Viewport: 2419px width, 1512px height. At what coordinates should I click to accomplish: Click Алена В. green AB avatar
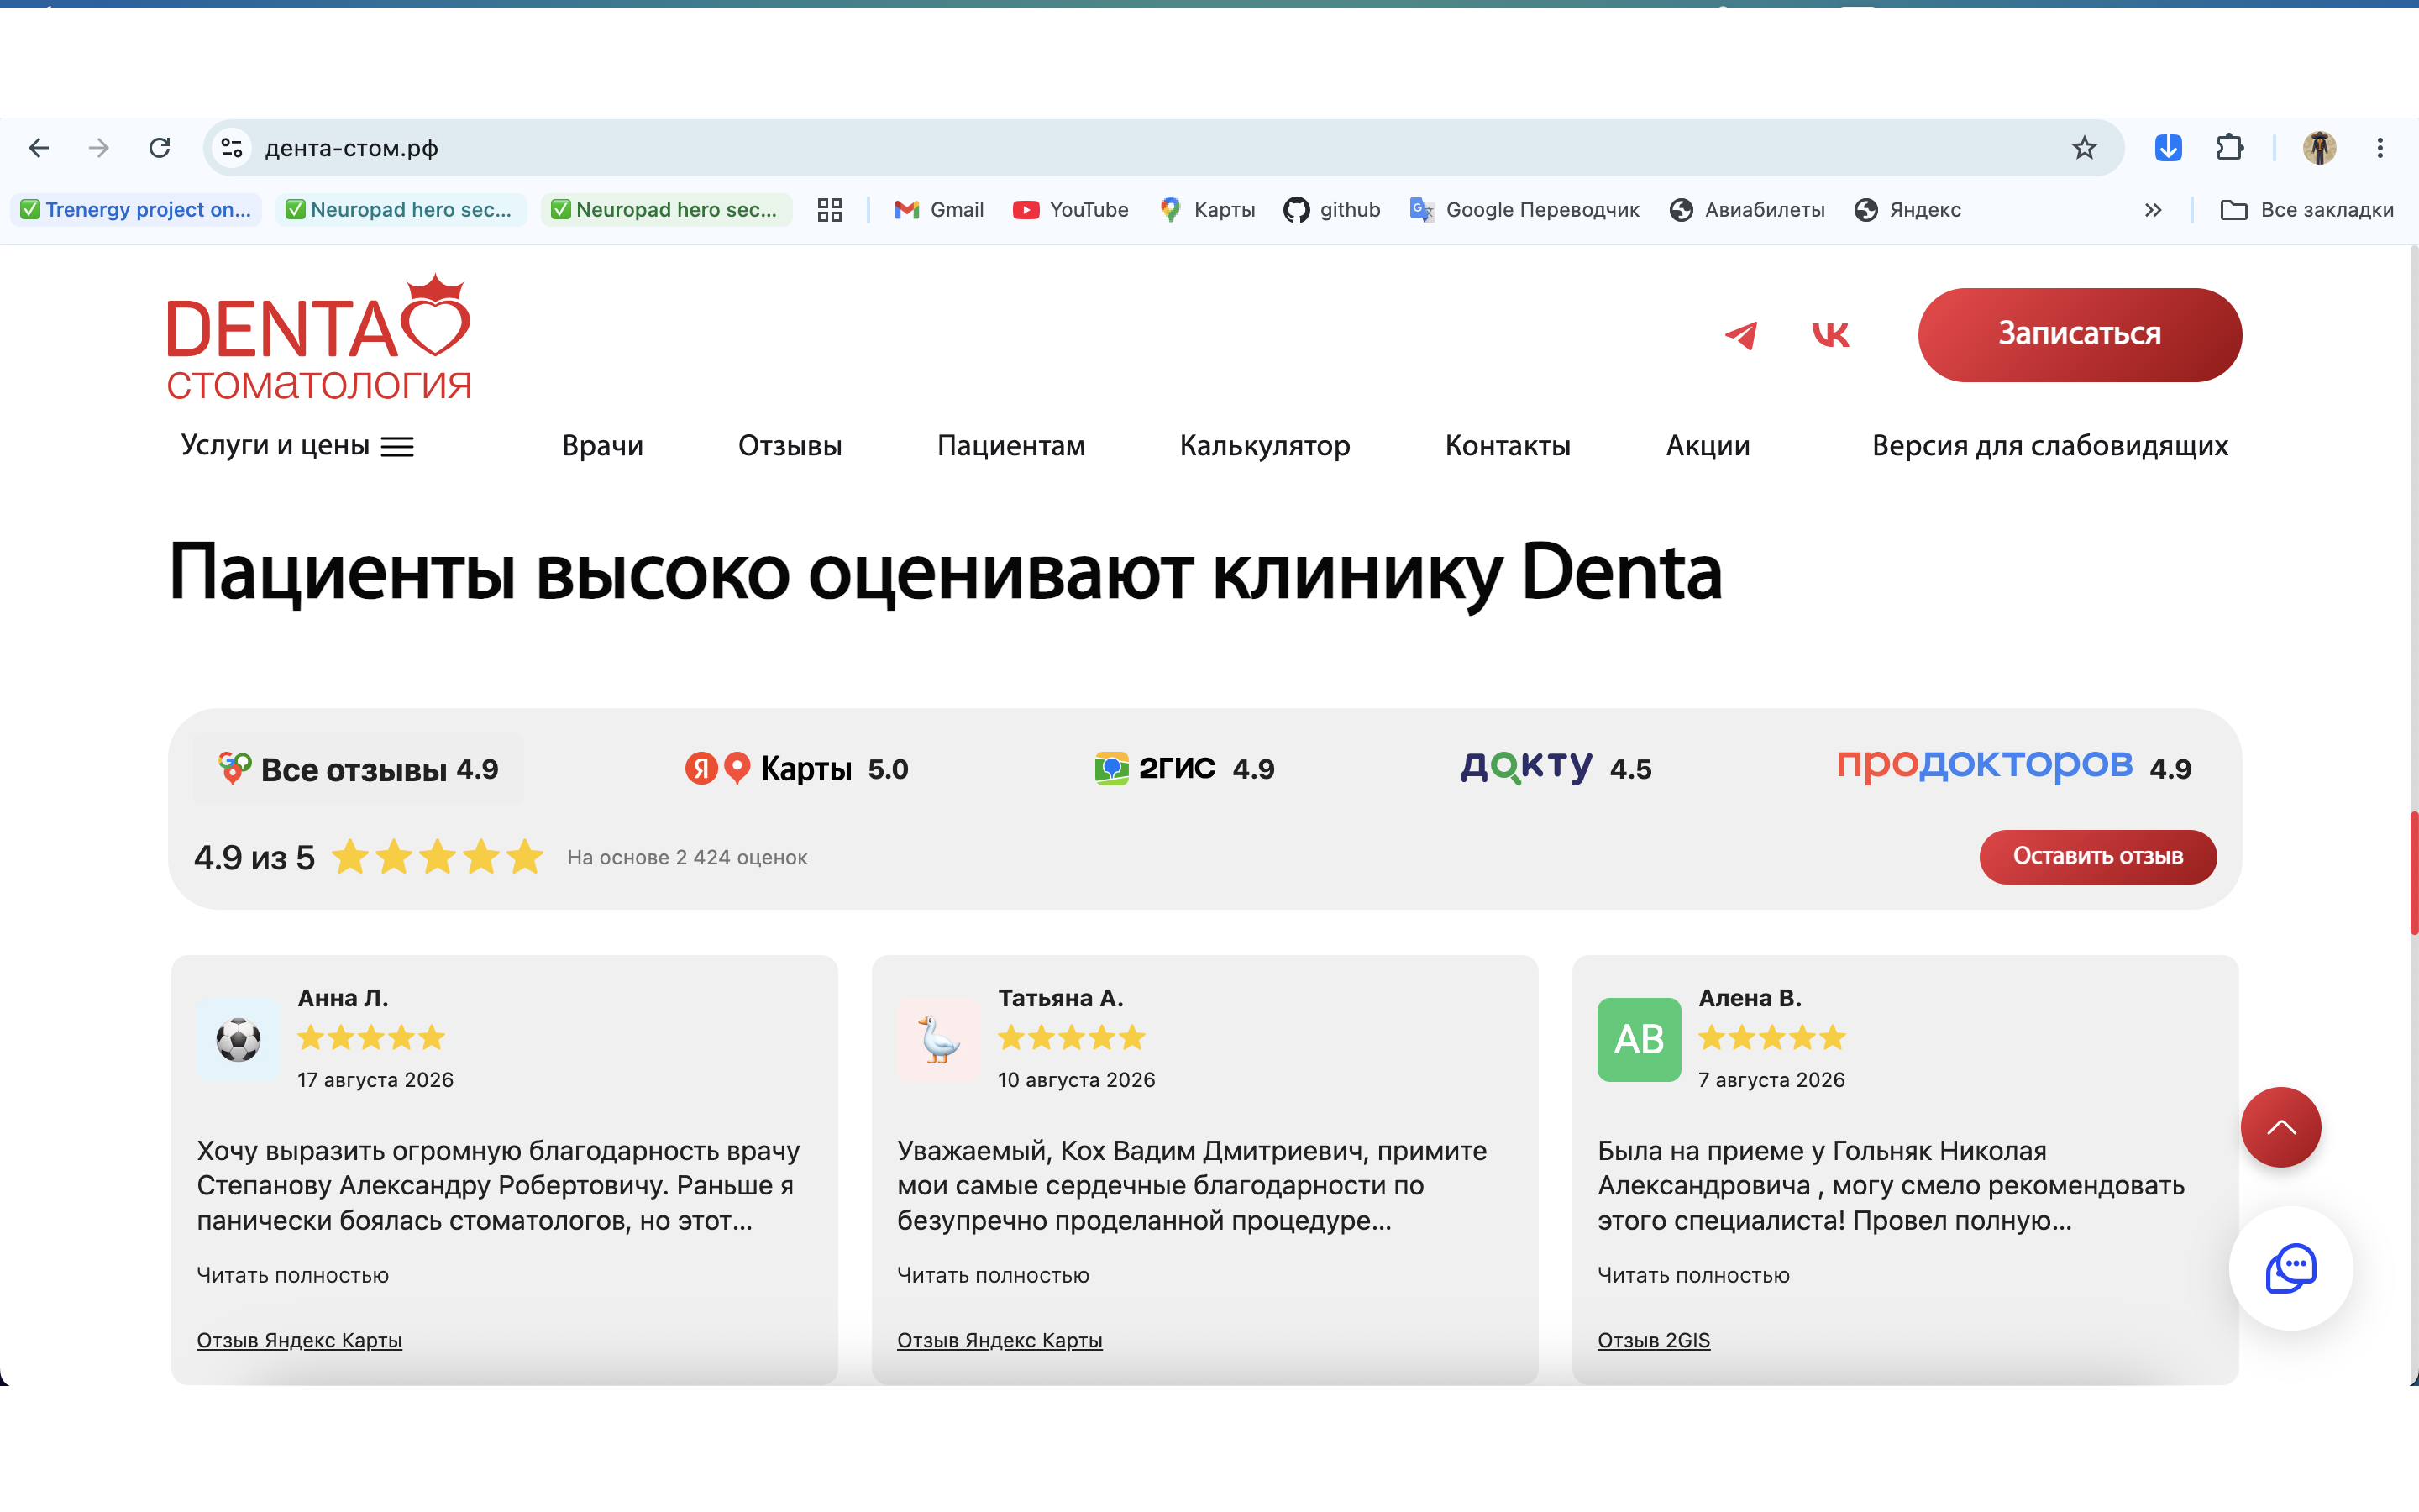[x=1639, y=1039]
